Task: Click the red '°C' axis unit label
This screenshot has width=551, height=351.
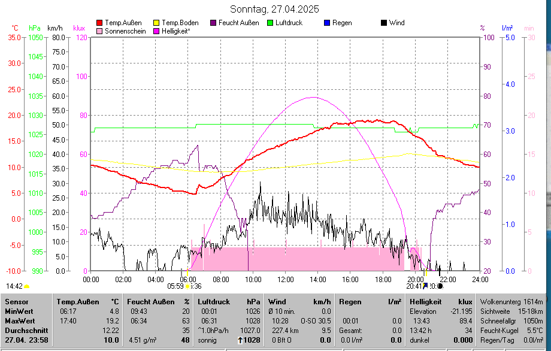Action: pos(15,28)
